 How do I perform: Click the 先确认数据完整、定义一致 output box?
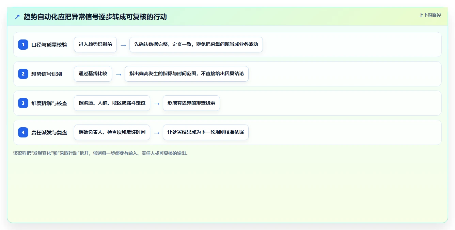(196, 45)
